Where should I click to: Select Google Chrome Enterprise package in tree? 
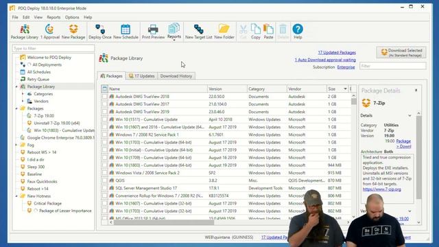tap(60, 137)
